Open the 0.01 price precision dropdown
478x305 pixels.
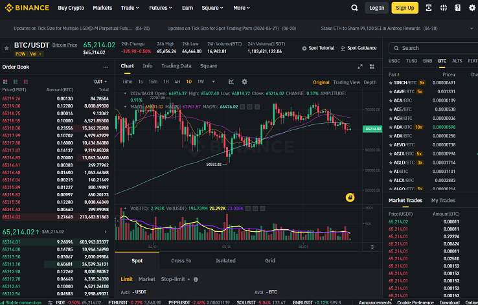pos(100,82)
